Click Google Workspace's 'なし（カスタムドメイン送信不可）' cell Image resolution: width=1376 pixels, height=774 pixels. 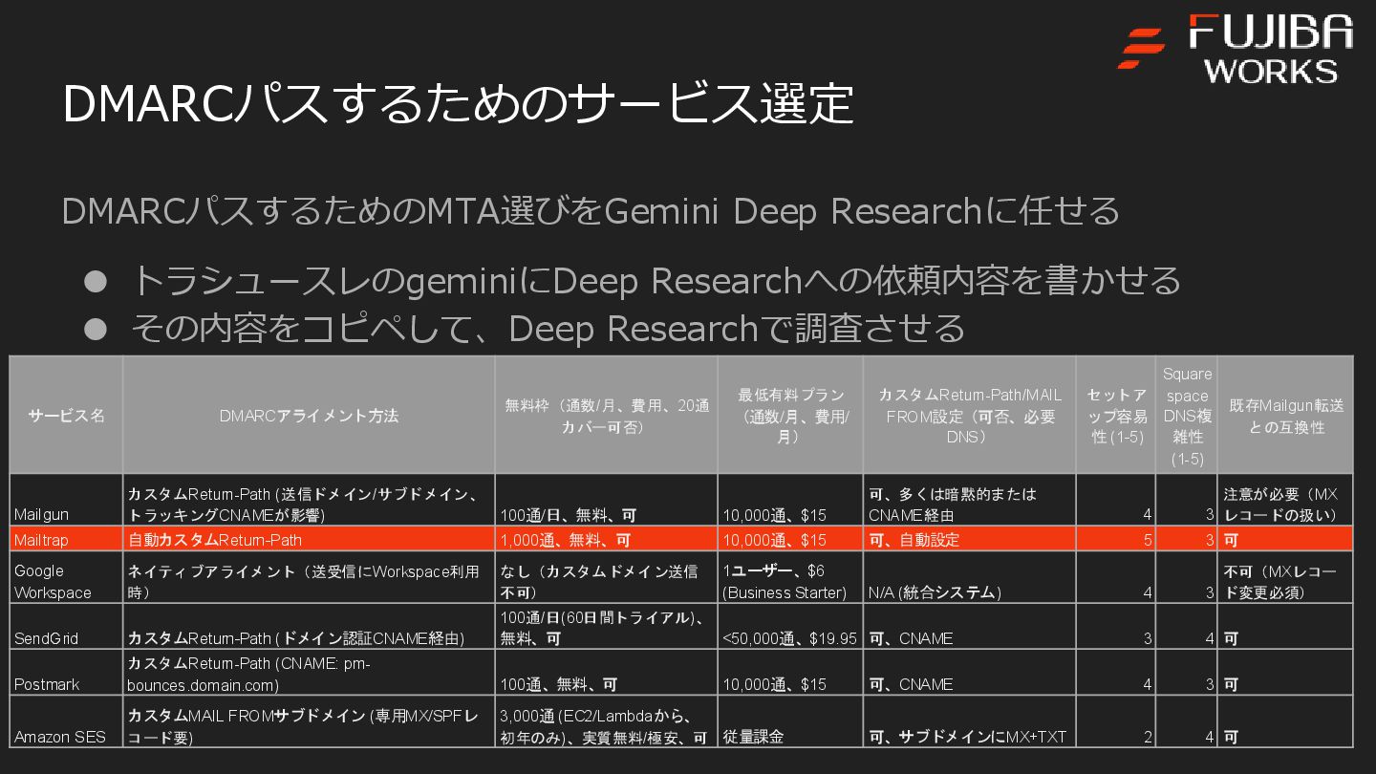pos(606,578)
